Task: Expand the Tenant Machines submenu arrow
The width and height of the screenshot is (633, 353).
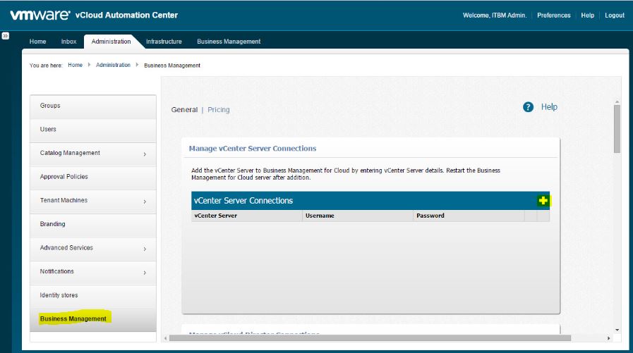Action: [145, 202]
